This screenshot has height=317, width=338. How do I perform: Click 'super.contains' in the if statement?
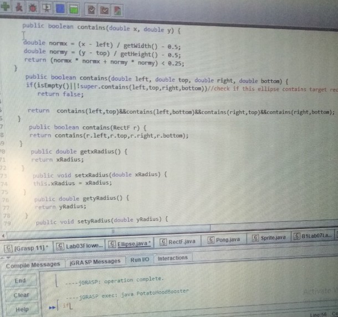pos(104,87)
